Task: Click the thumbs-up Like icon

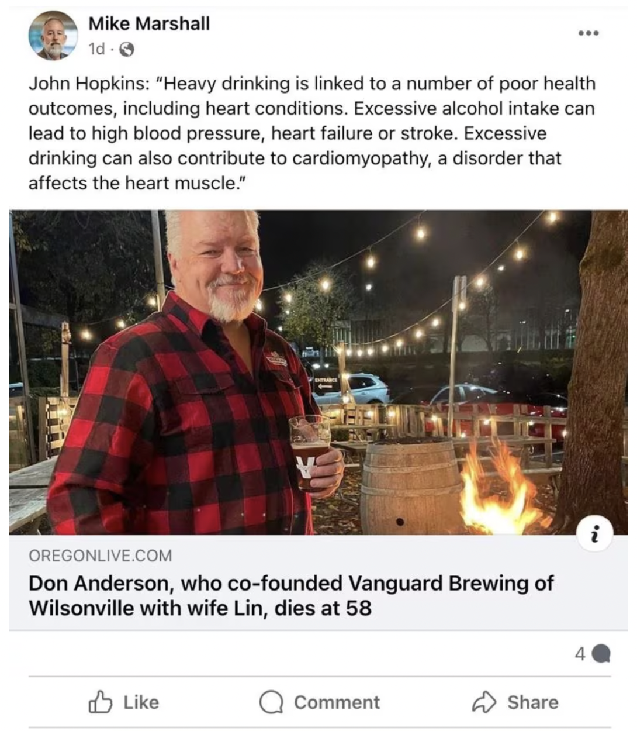Action: coord(100,702)
